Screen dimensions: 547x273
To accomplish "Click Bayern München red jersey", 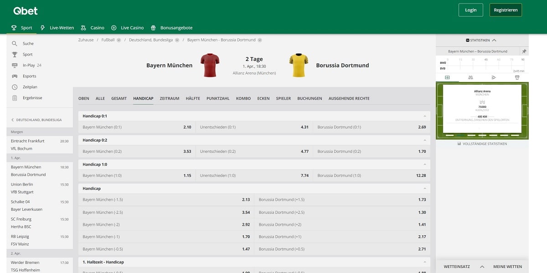I will [x=210, y=65].
